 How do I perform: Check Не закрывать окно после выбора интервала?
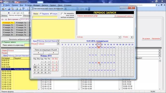click(62, 14)
